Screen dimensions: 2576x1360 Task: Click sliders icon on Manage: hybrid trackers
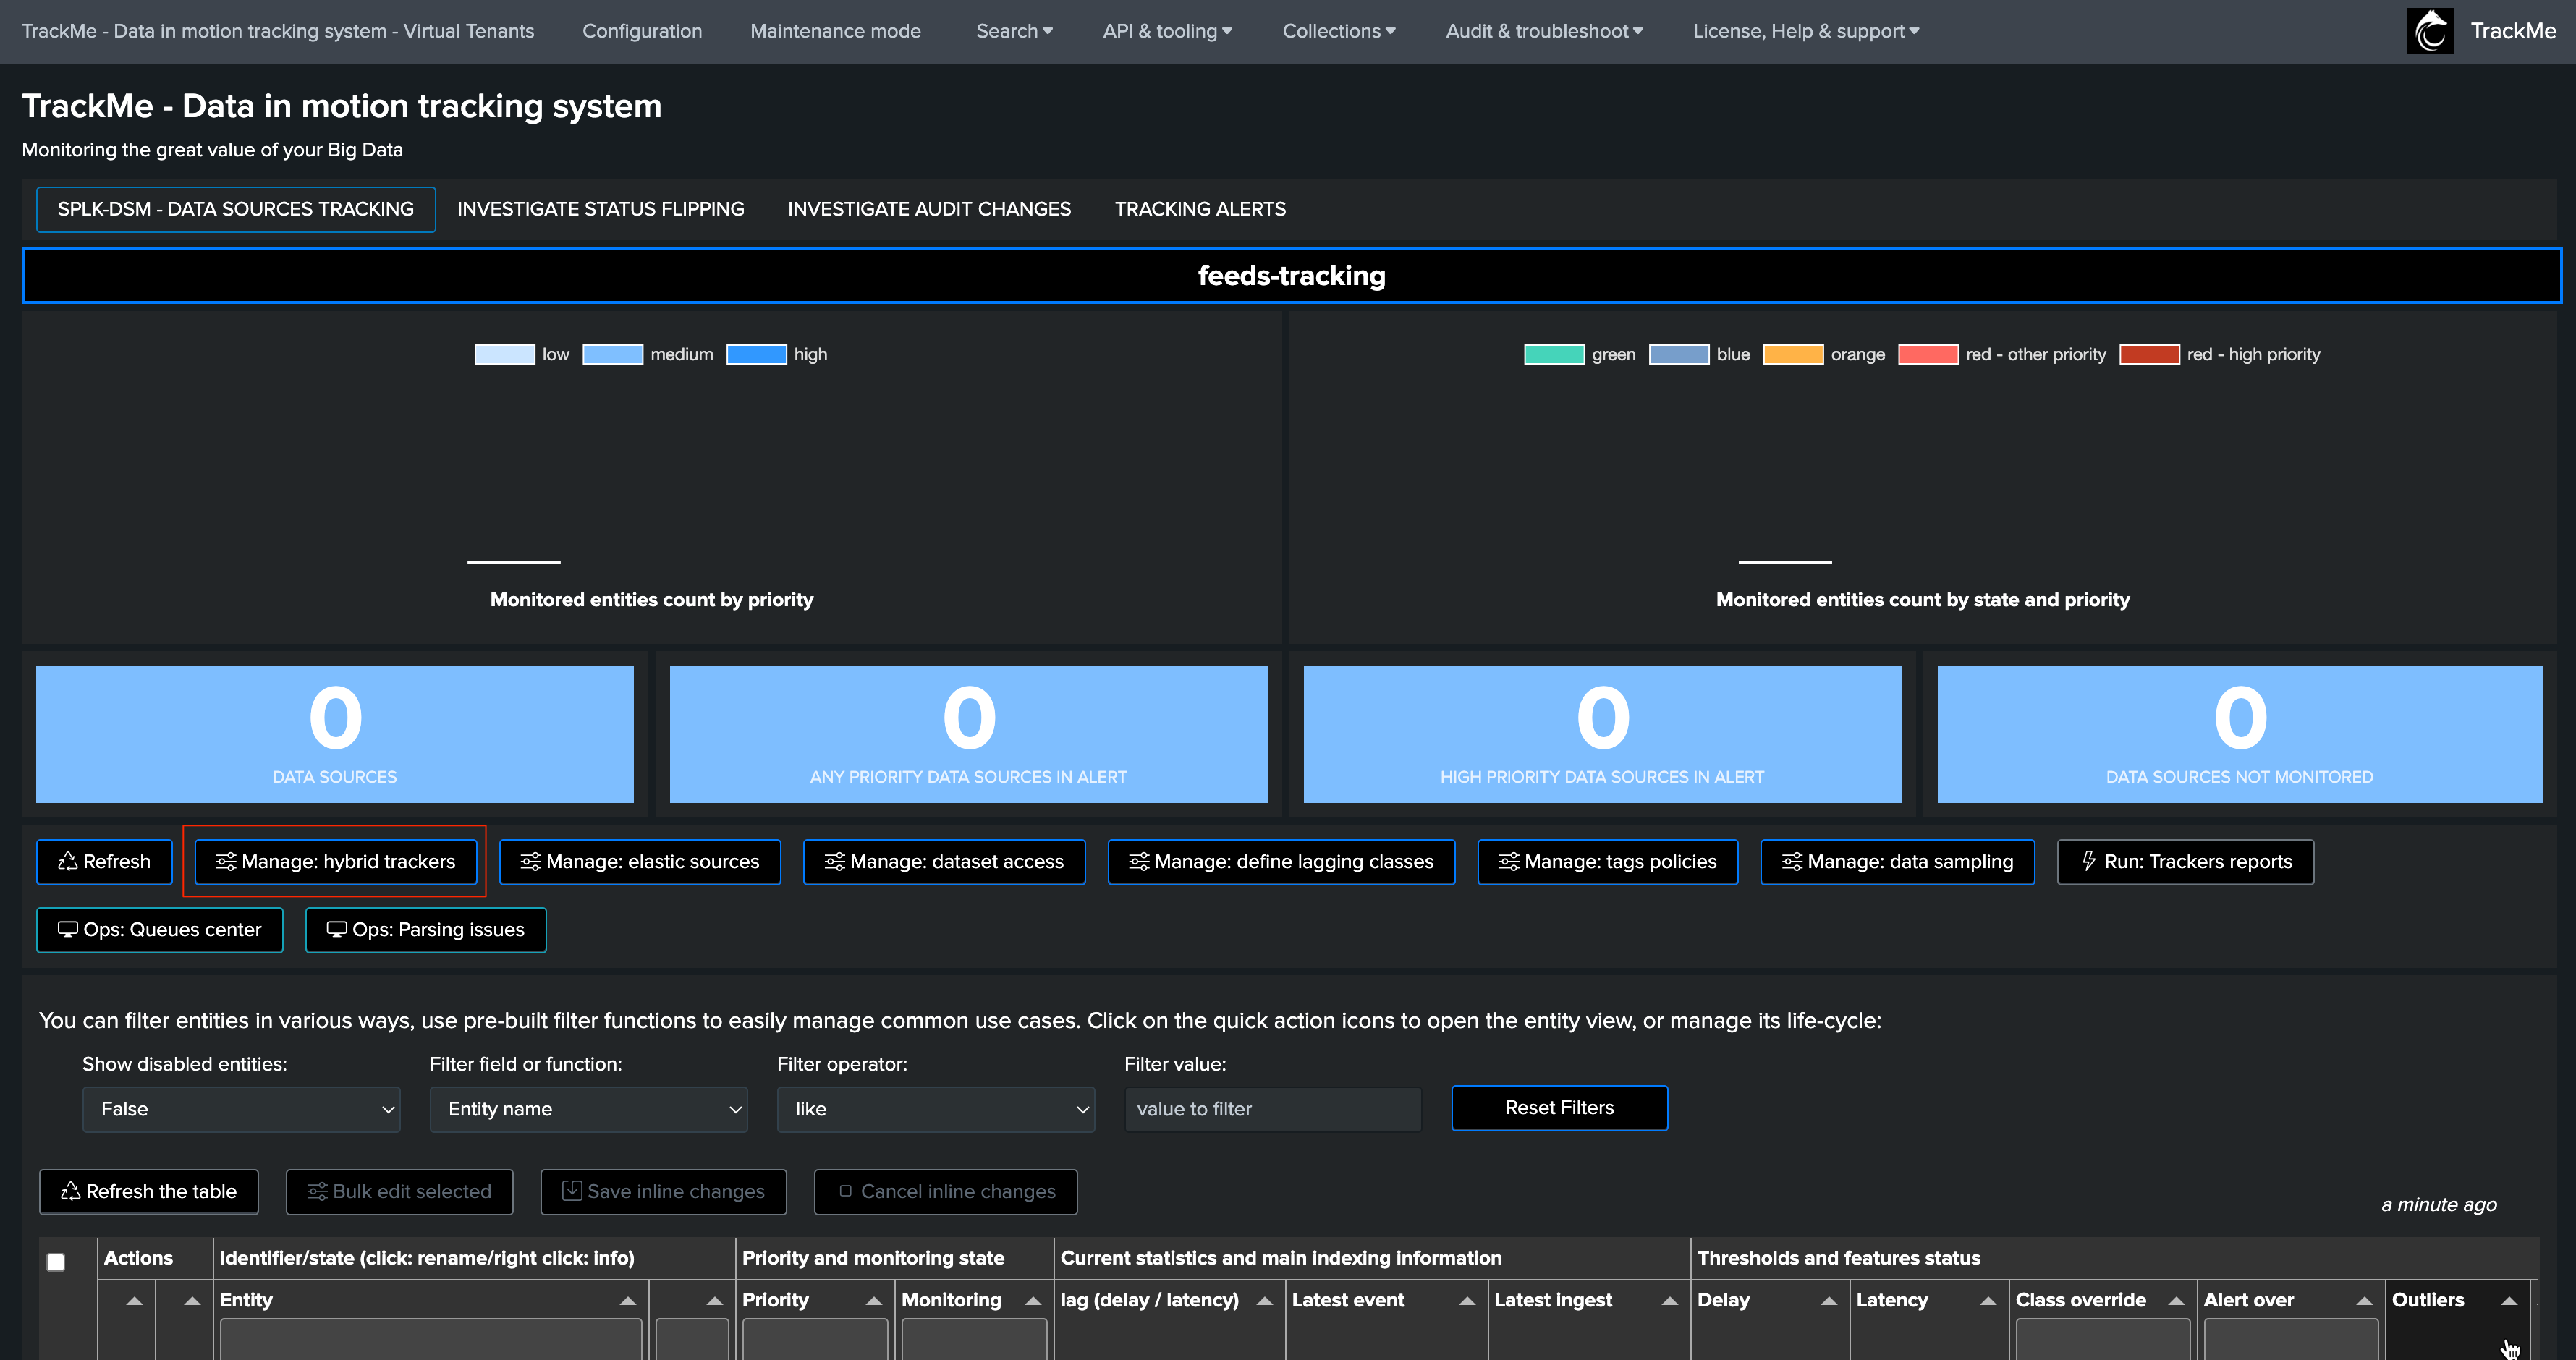point(226,861)
